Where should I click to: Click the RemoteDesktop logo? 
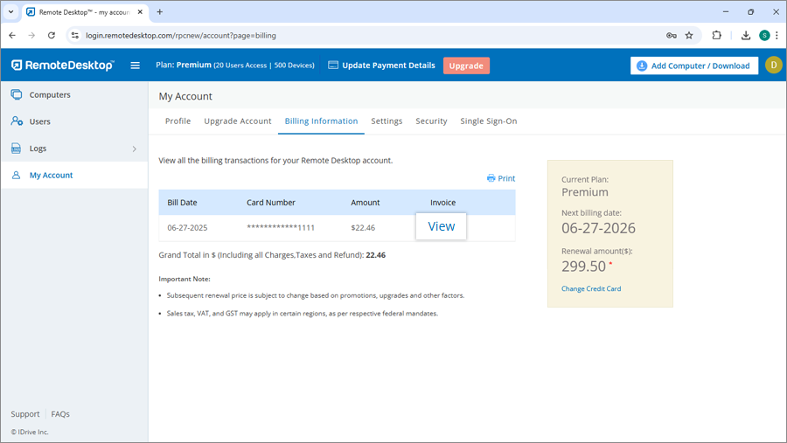tap(63, 66)
